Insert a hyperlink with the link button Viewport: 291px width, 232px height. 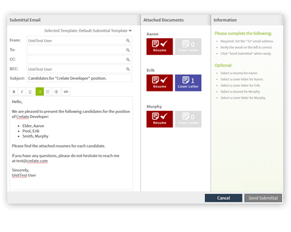pos(66,92)
